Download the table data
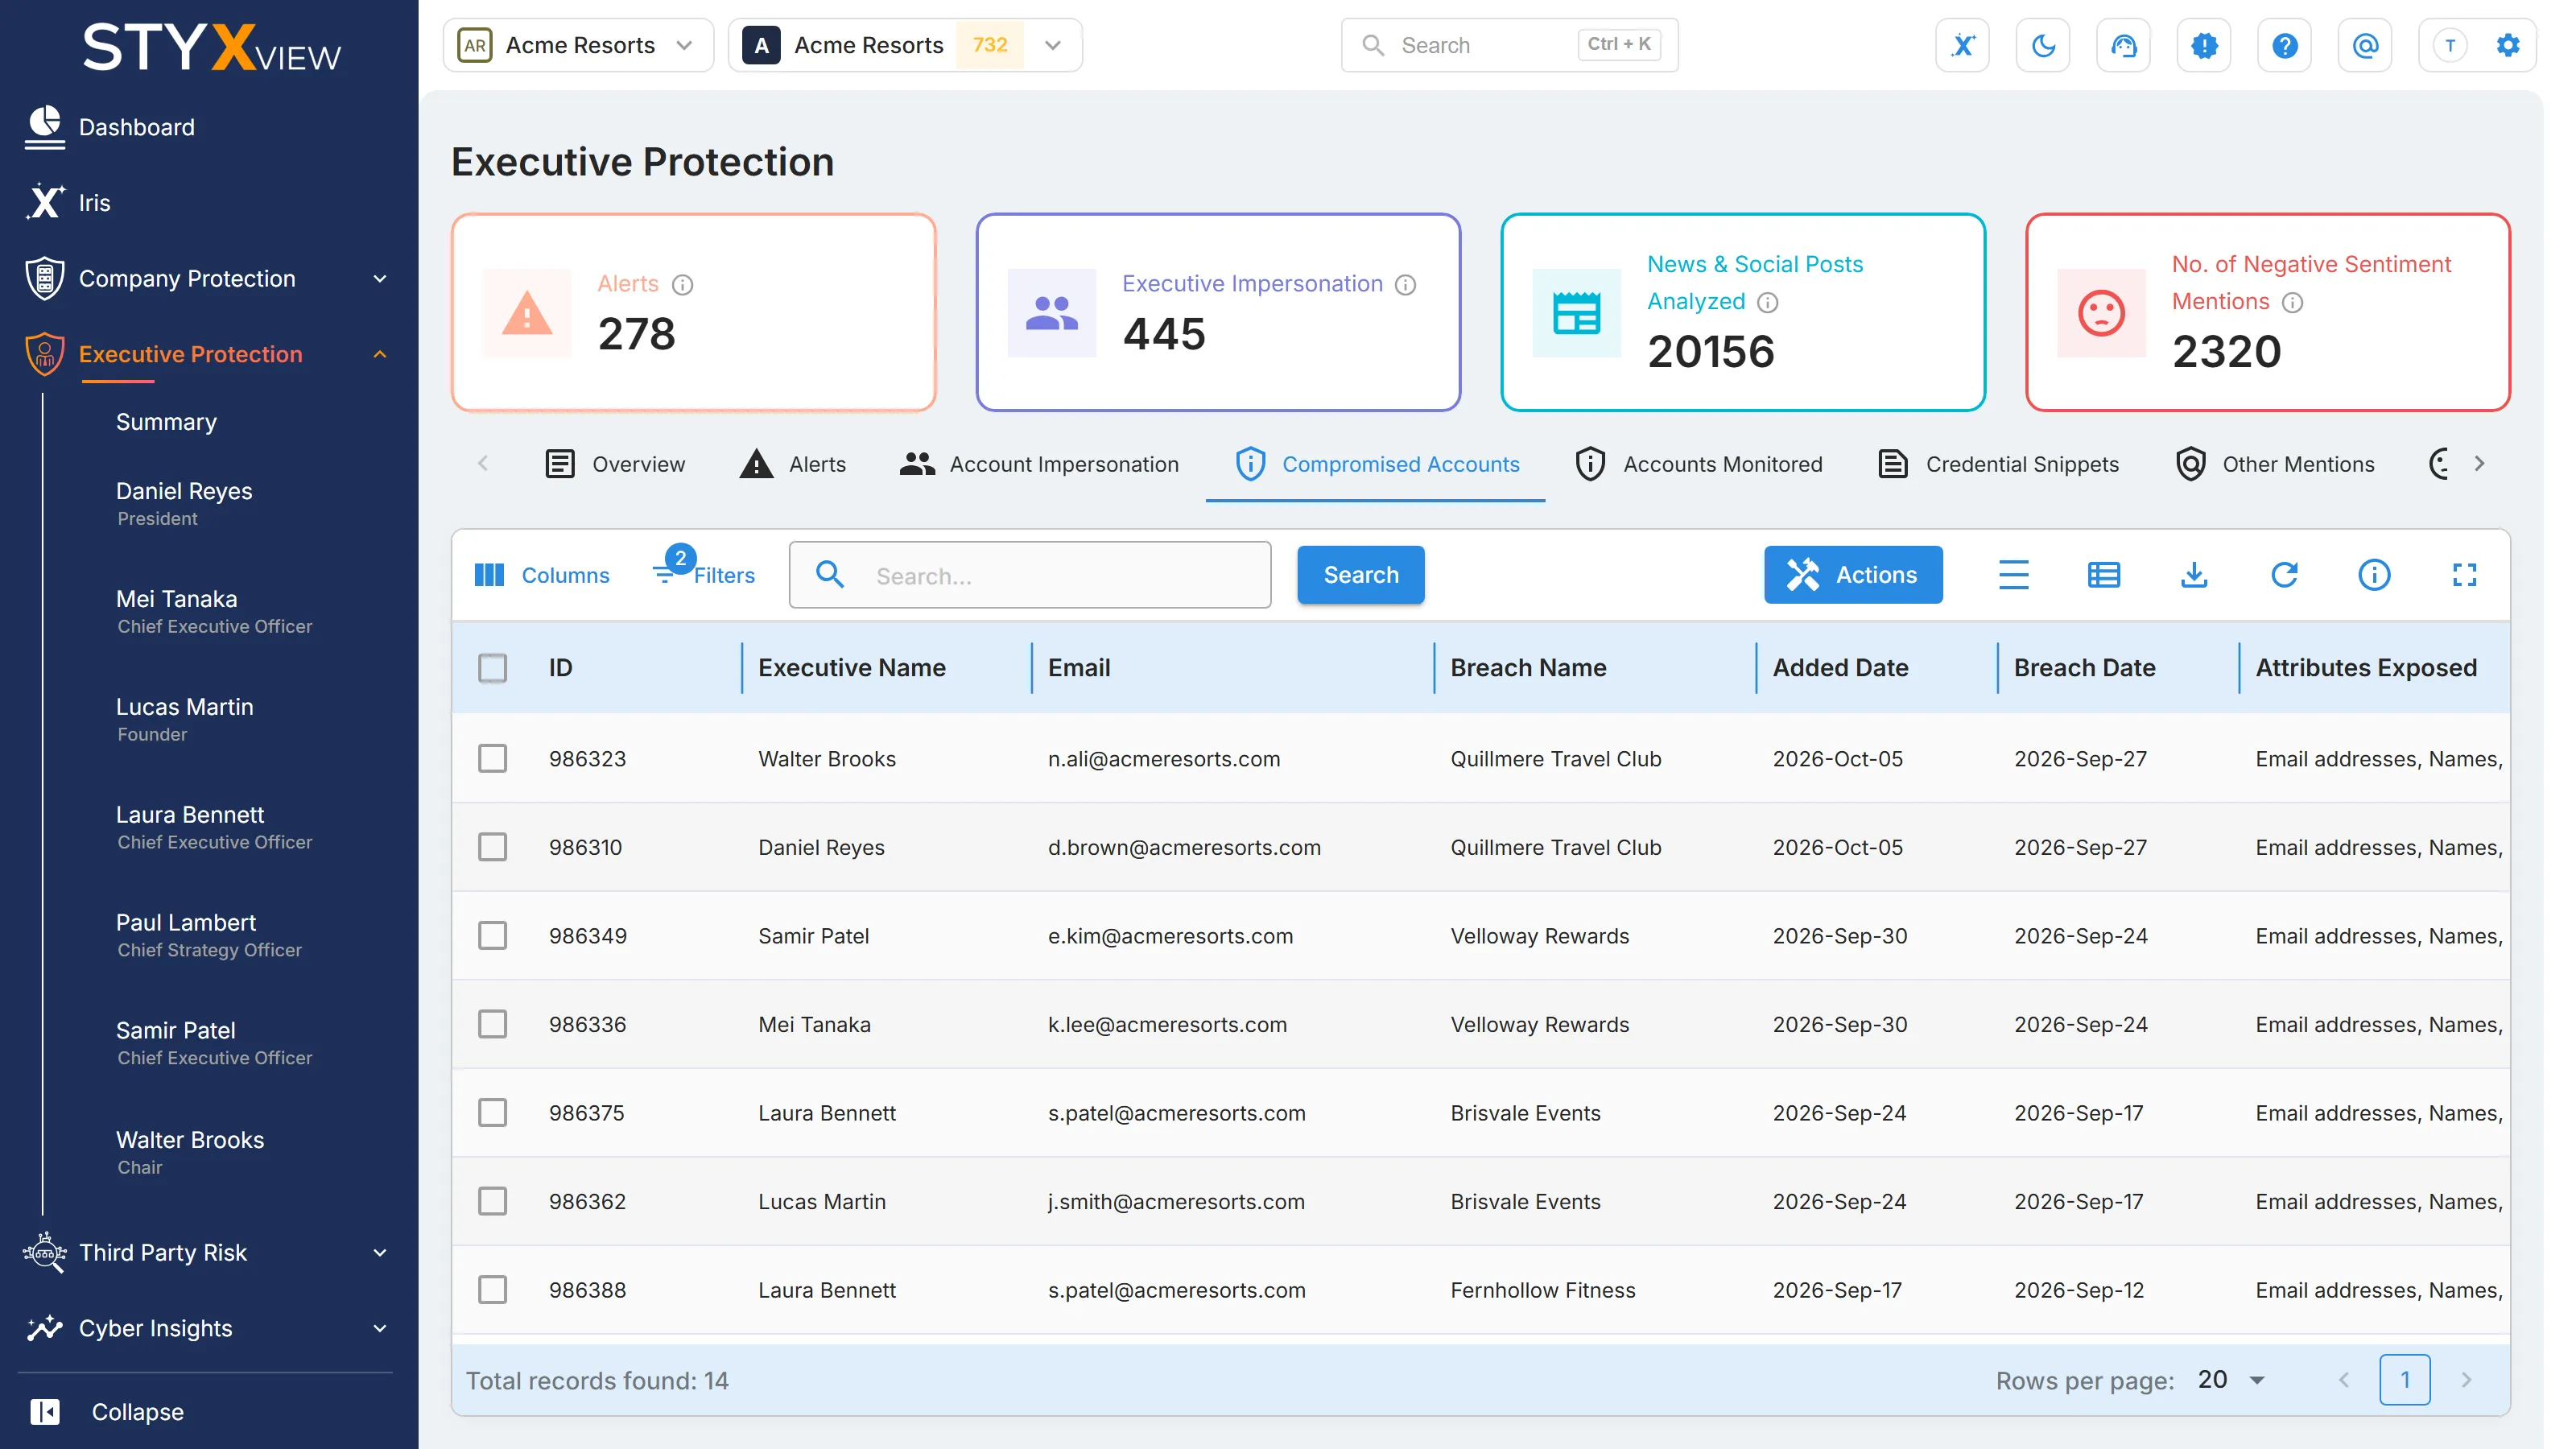2576x1449 pixels. (2194, 575)
